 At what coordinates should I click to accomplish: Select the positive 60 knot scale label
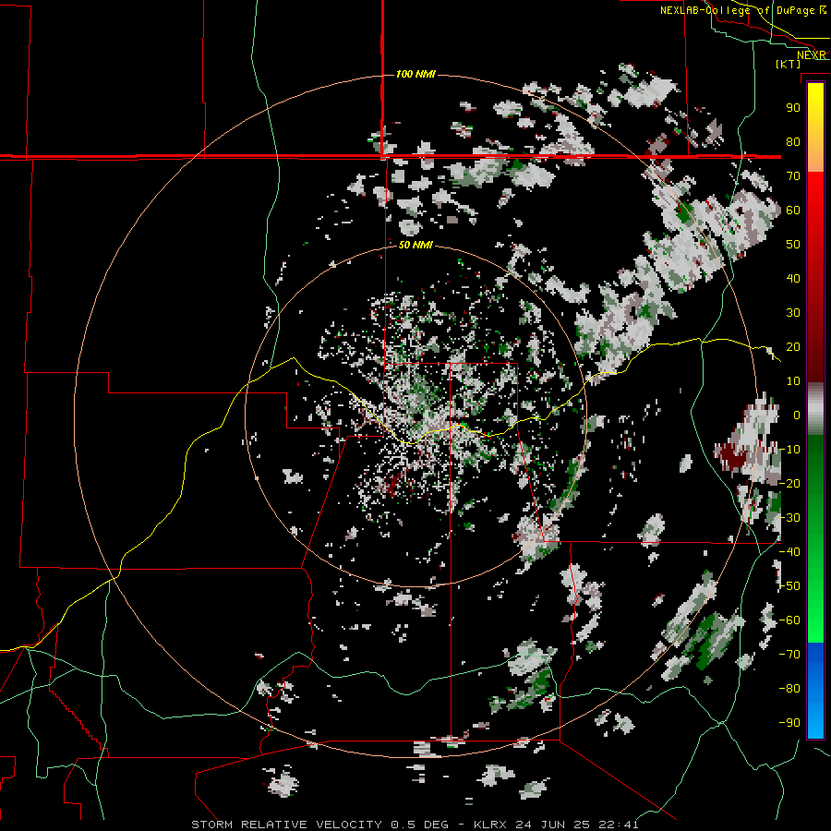(793, 210)
